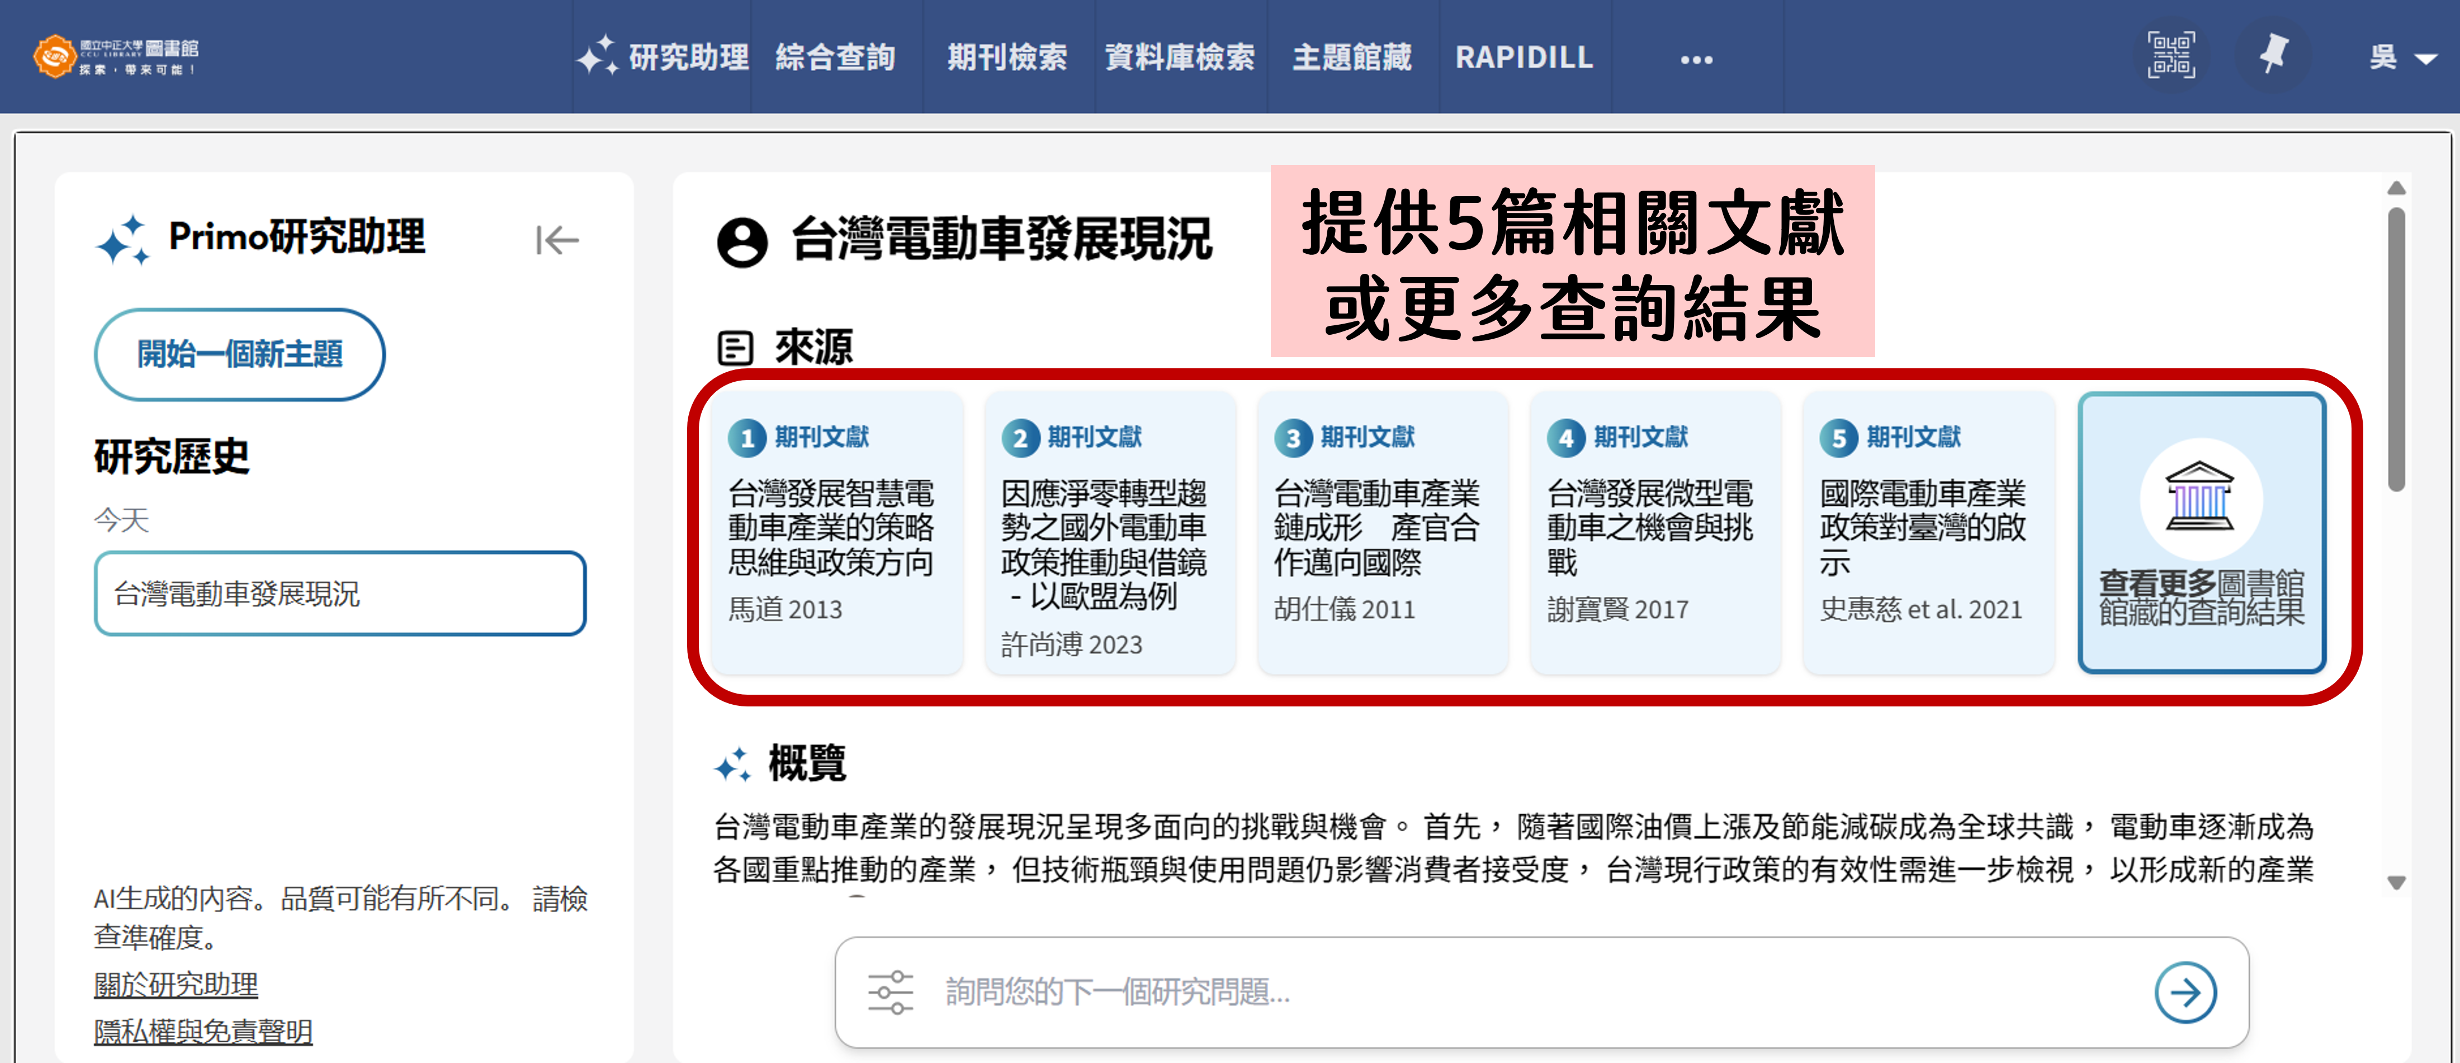Click the Primo研究助理 title text
2460x1063 pixels.
[297, 236]
